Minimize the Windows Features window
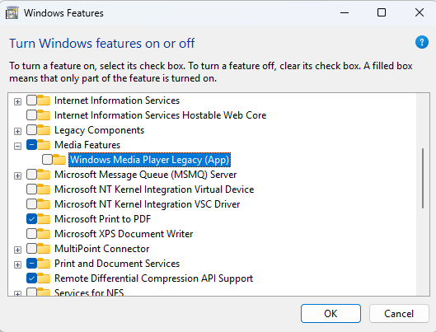The image size is (436, 332). [x=345, y=13]
